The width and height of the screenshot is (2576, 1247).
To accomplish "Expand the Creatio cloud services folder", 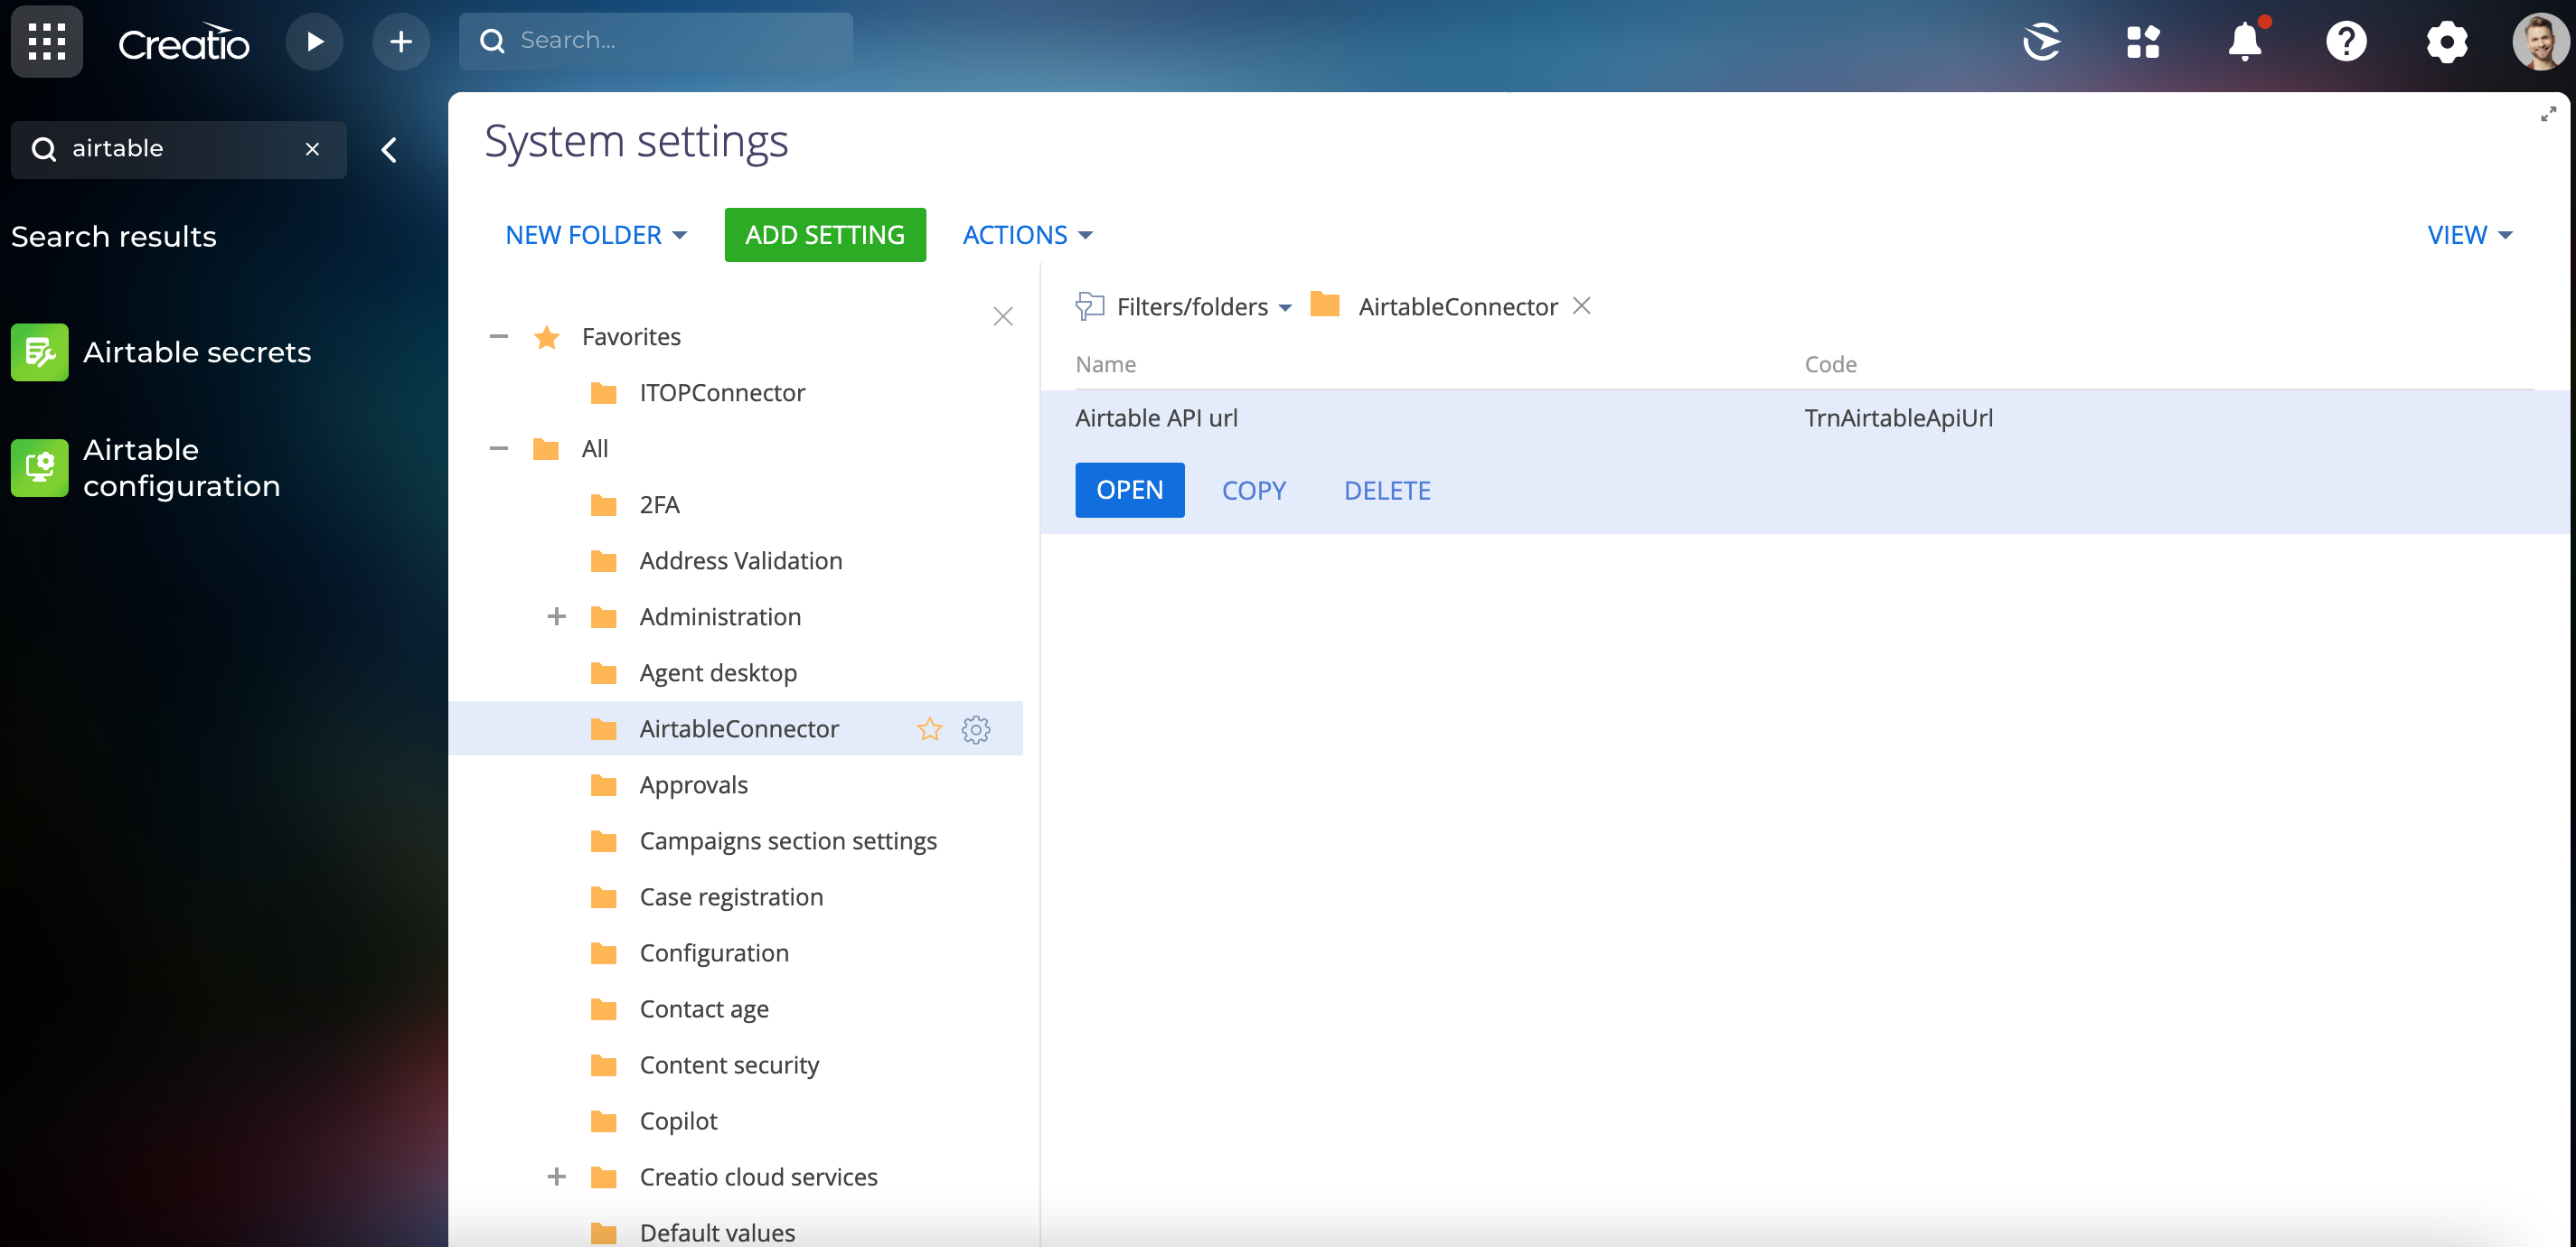I will [557, 1177].
